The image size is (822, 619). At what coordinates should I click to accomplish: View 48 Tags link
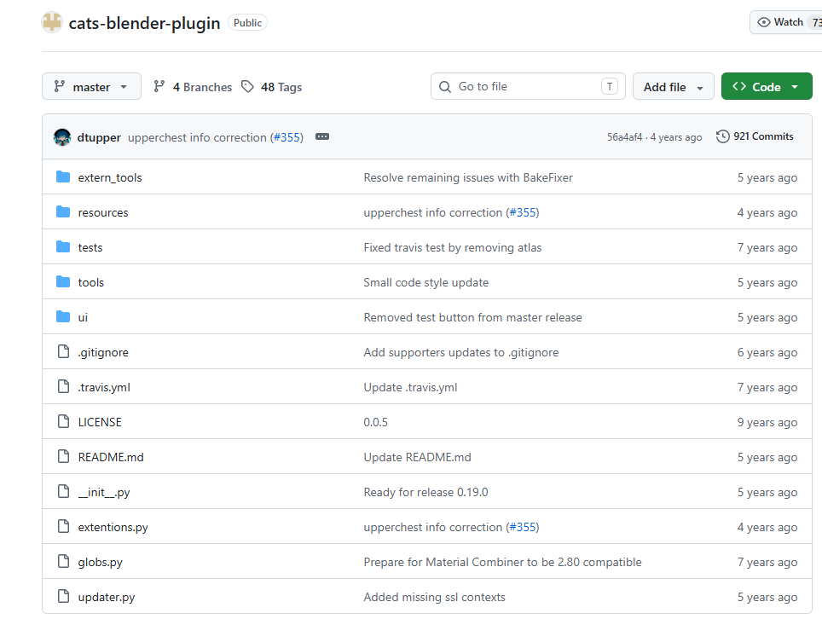click(271, 87)
